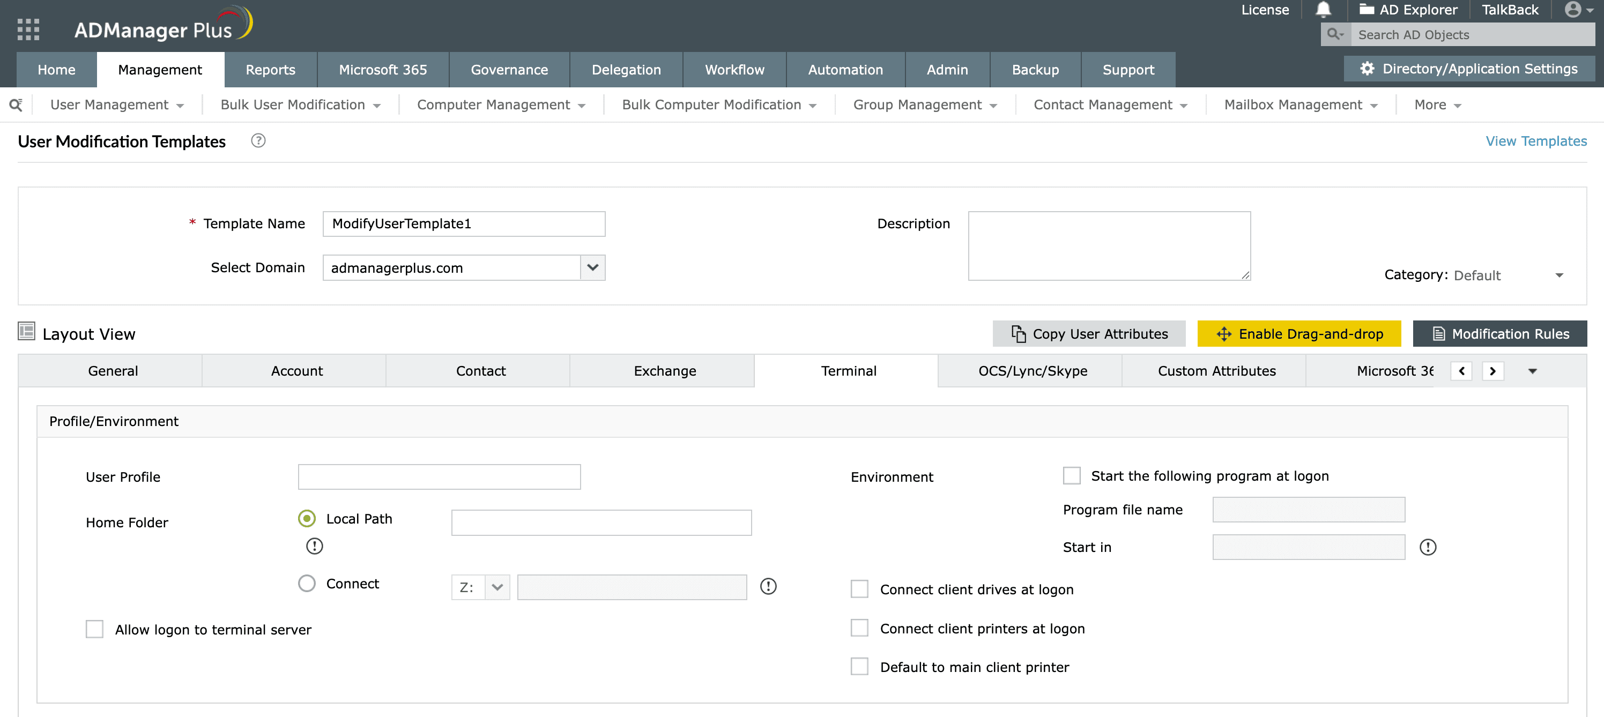Check Allow logon to terminal server

(95, 629)
